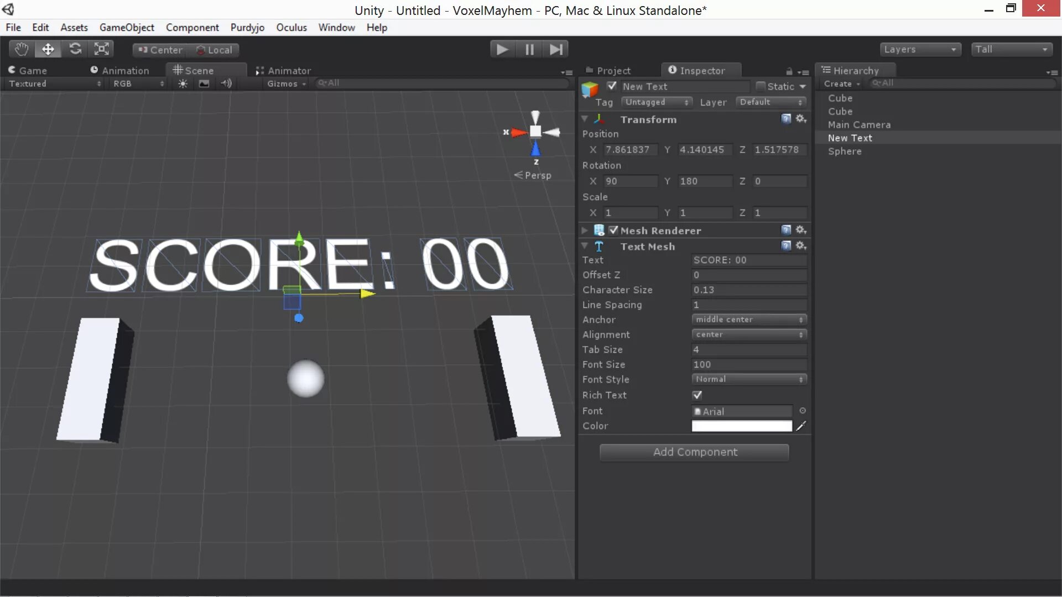This screenshot has width=1062, height=597.
Task: Uncheck the Rich Text checkbox
Action: point(697,395)
